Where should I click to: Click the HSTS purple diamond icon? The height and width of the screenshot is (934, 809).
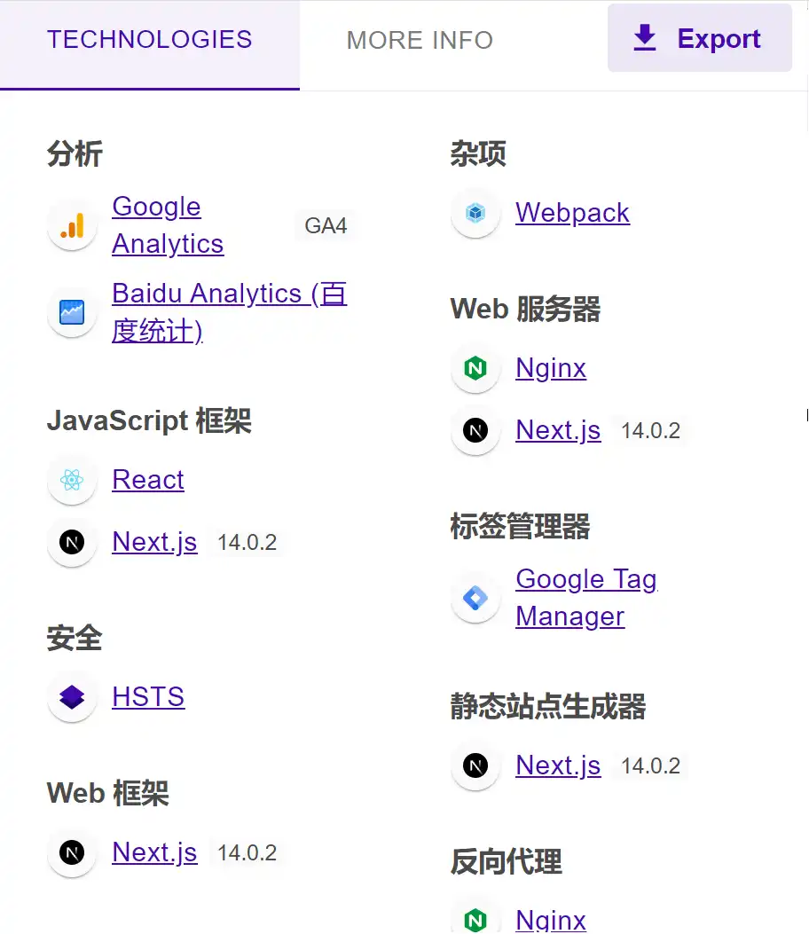click(x=72, y=697)
